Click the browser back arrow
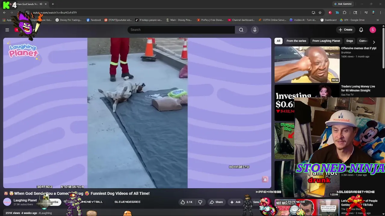This screenshot has height=216, width=385. [4, 13]
